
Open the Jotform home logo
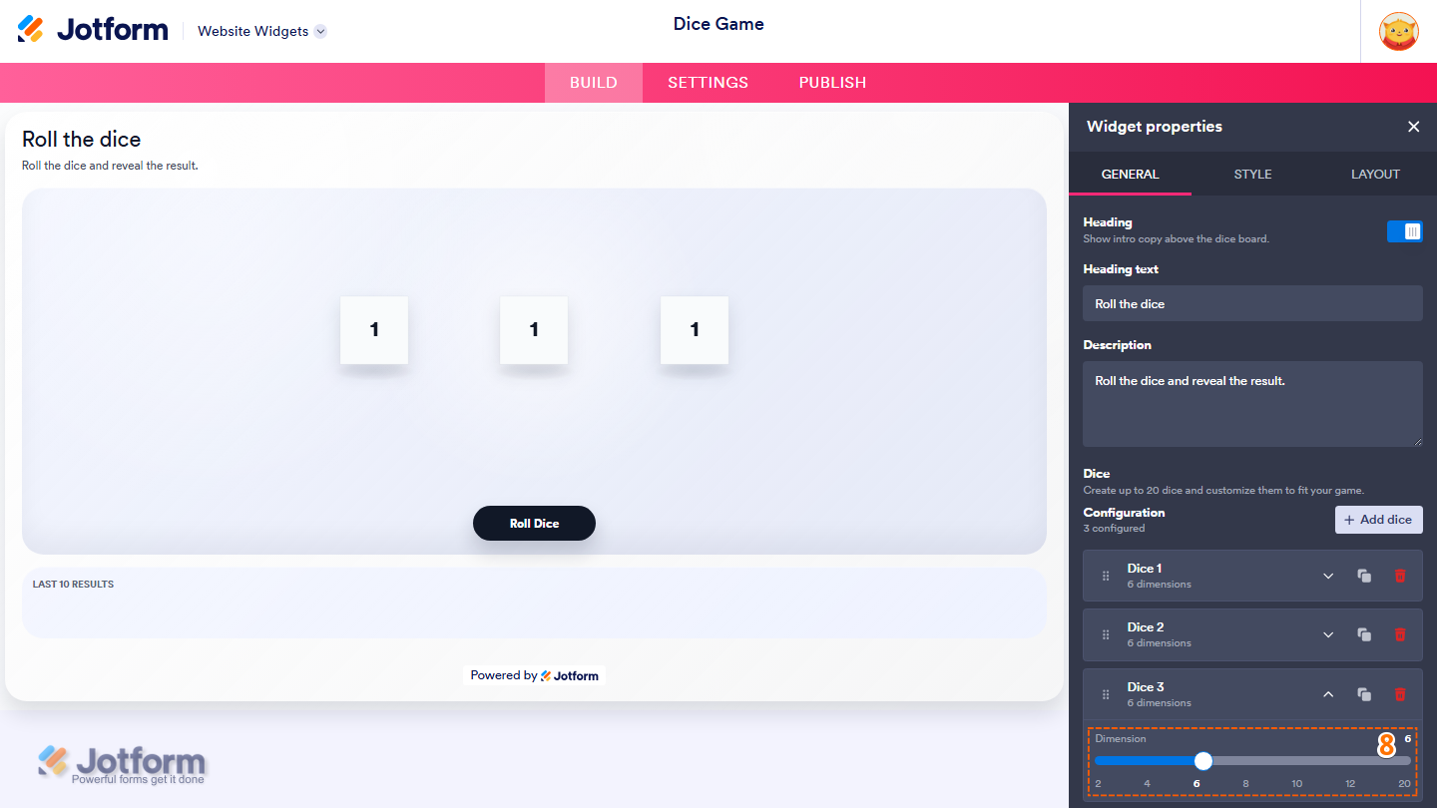pyautogui.click(x=93, y=29)
